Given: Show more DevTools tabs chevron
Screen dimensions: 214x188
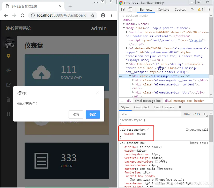Looking at the screenshot, I should [192, 9].
